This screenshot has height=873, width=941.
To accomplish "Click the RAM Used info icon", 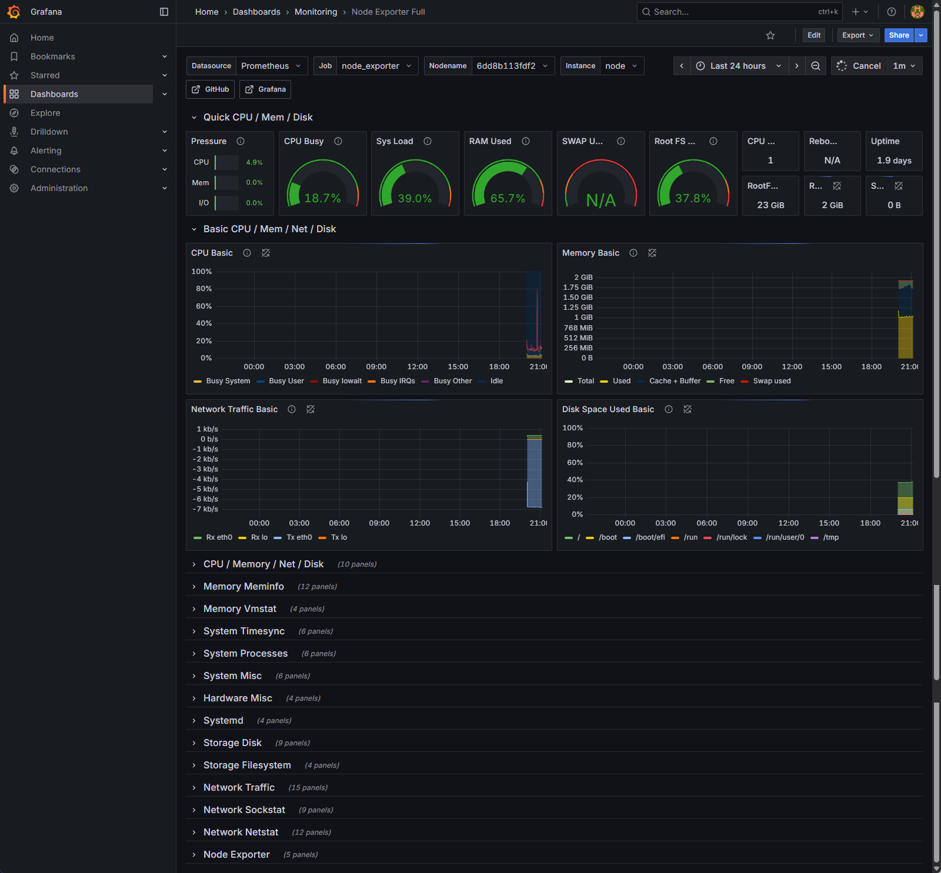I will [526, 141].
